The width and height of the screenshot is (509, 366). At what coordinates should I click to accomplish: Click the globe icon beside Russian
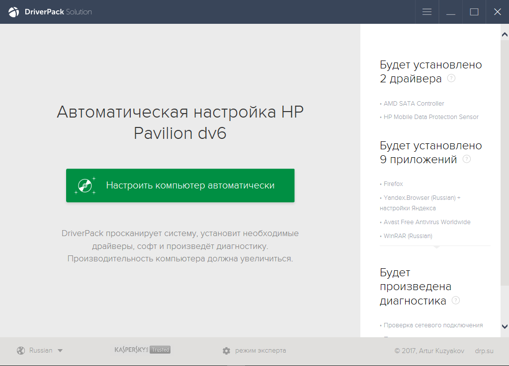pos(21,351)
